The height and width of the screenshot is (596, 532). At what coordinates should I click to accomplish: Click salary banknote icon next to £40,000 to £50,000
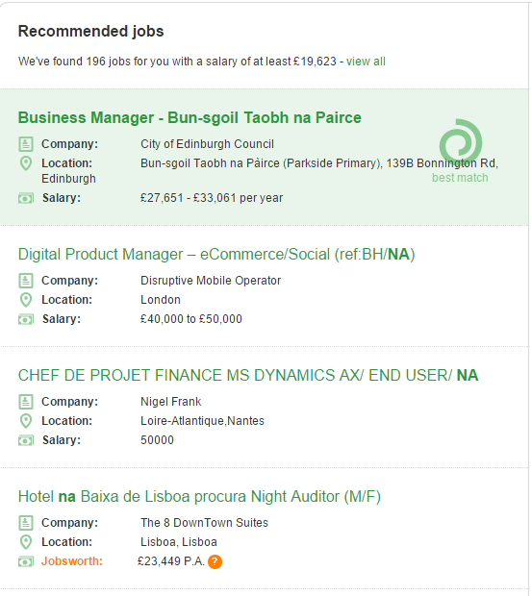coord(26,319)
